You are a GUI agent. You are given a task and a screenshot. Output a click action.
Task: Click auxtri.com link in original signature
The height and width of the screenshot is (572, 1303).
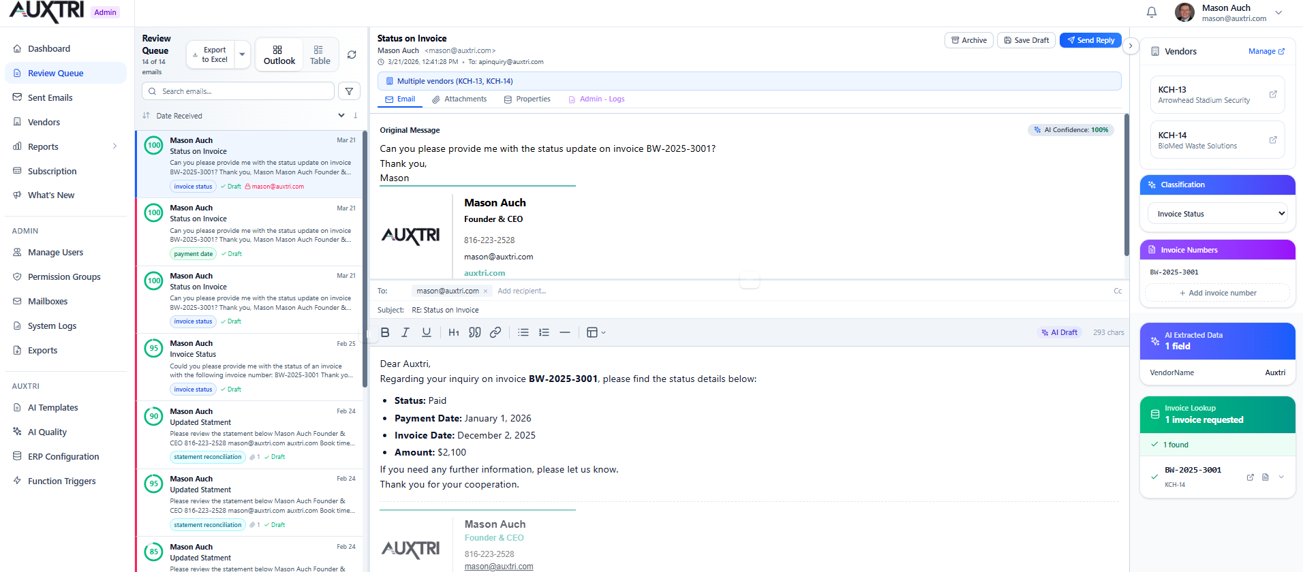485,273
